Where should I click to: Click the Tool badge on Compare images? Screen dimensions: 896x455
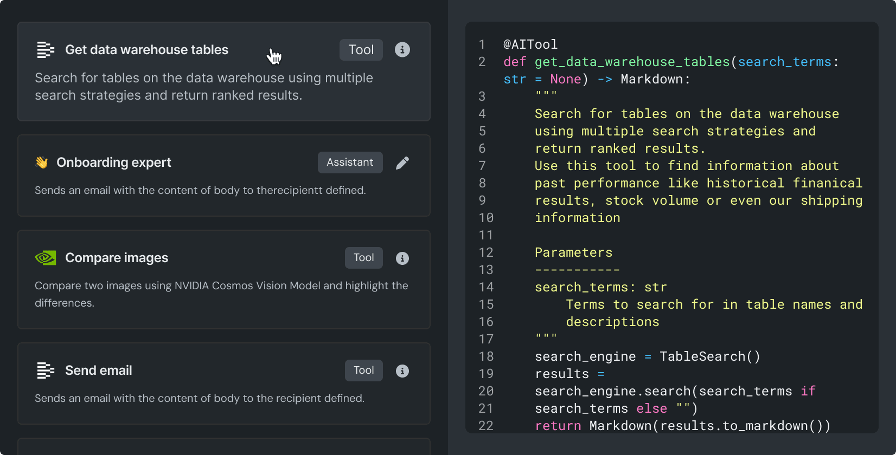pos(364,258)
